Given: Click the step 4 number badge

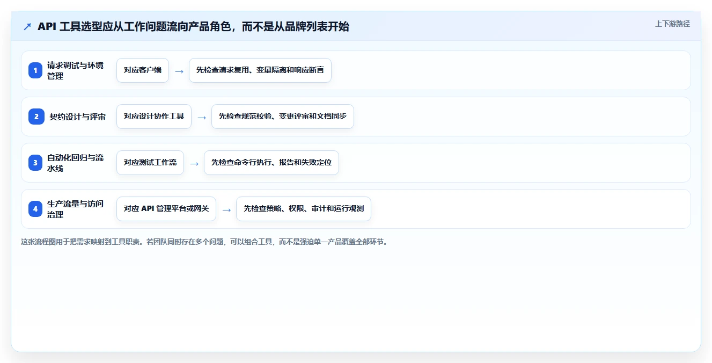Looking at the screenshot, I should click(x=35, y=209).
